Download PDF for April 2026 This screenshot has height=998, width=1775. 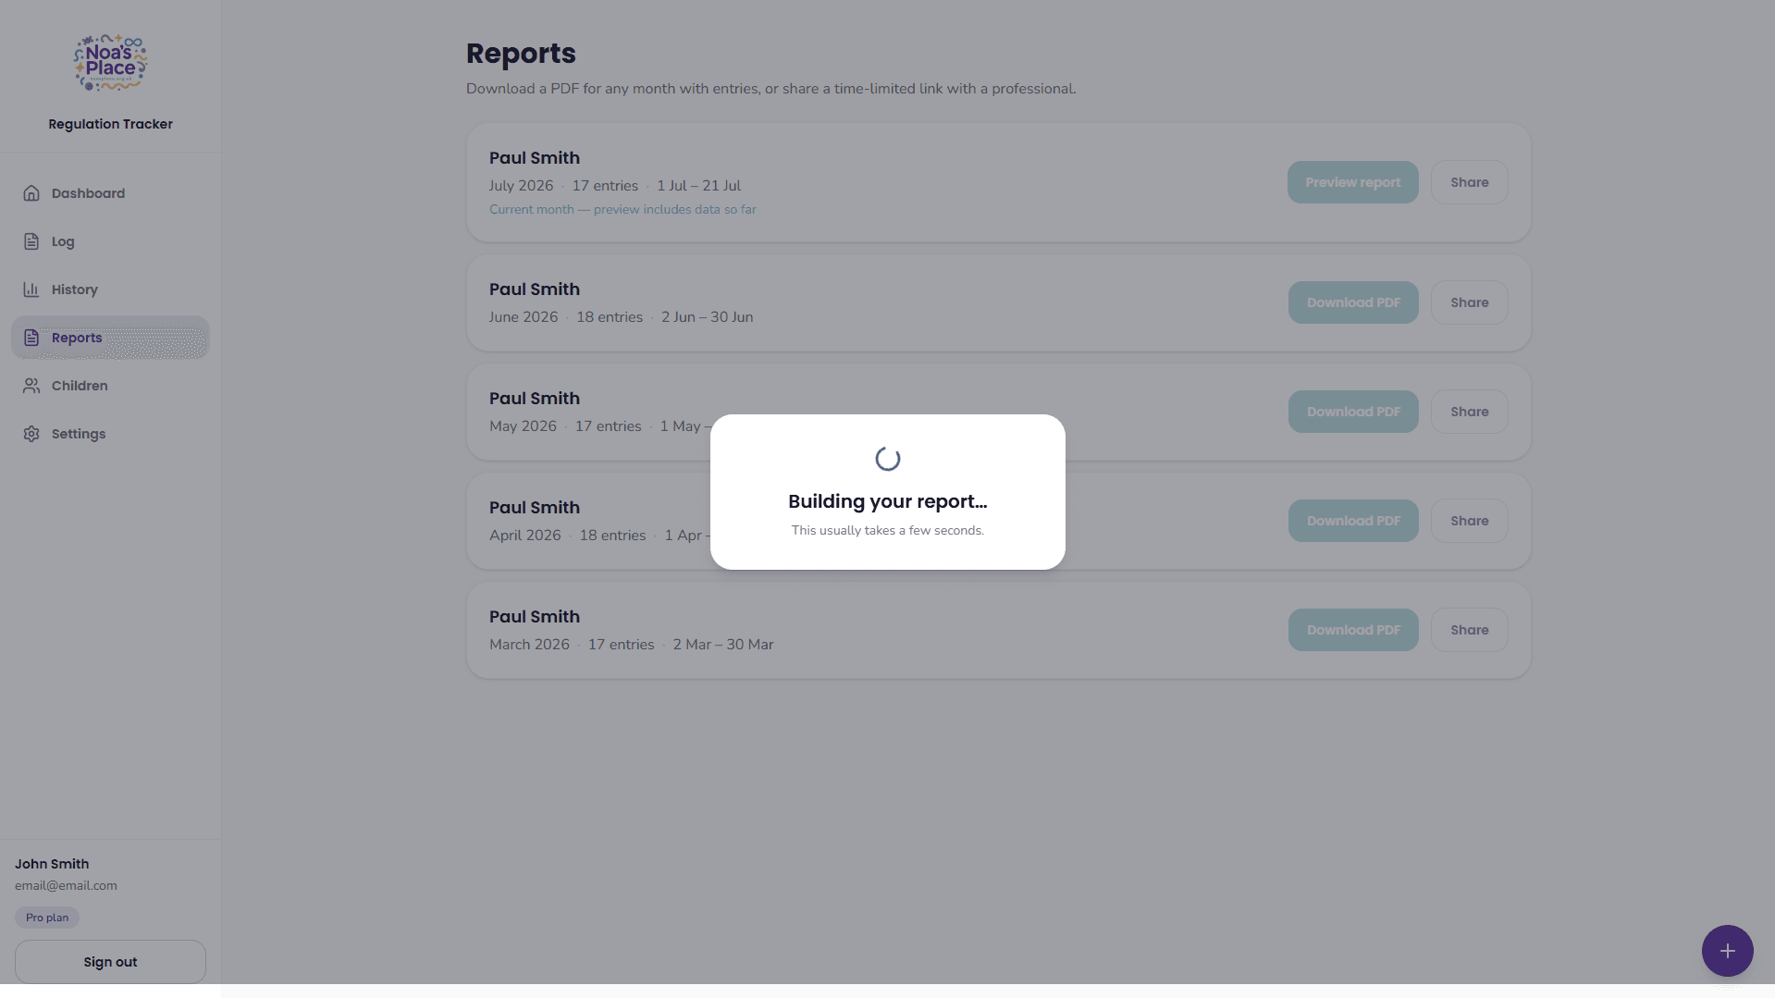pyautogui.click(x=1353, y=521)
